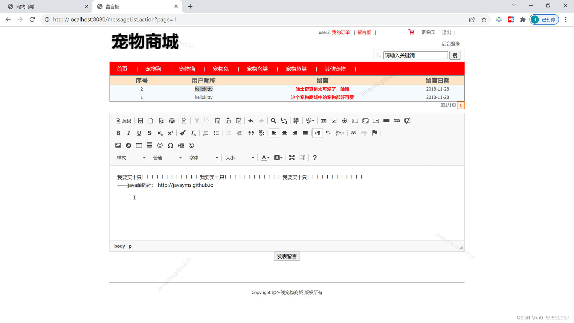Right align the text
This screenshot has width=574, height=323.
pyautogui.click(x=295, y=133)
